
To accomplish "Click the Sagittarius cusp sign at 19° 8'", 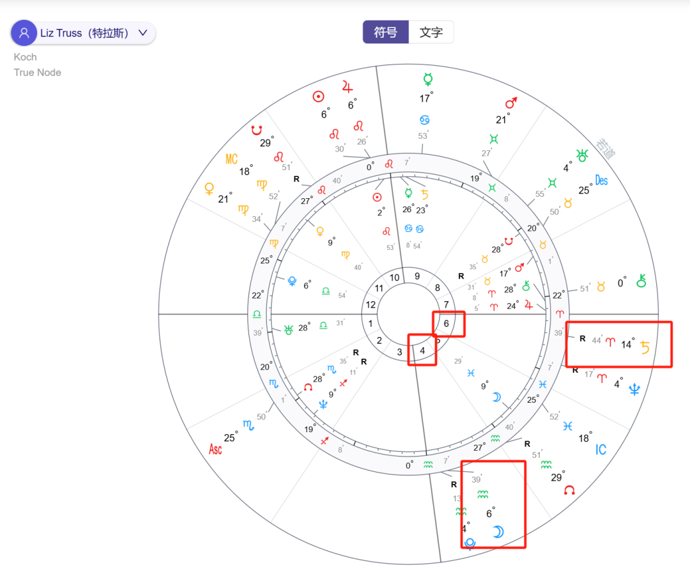I will click(325, 440).
